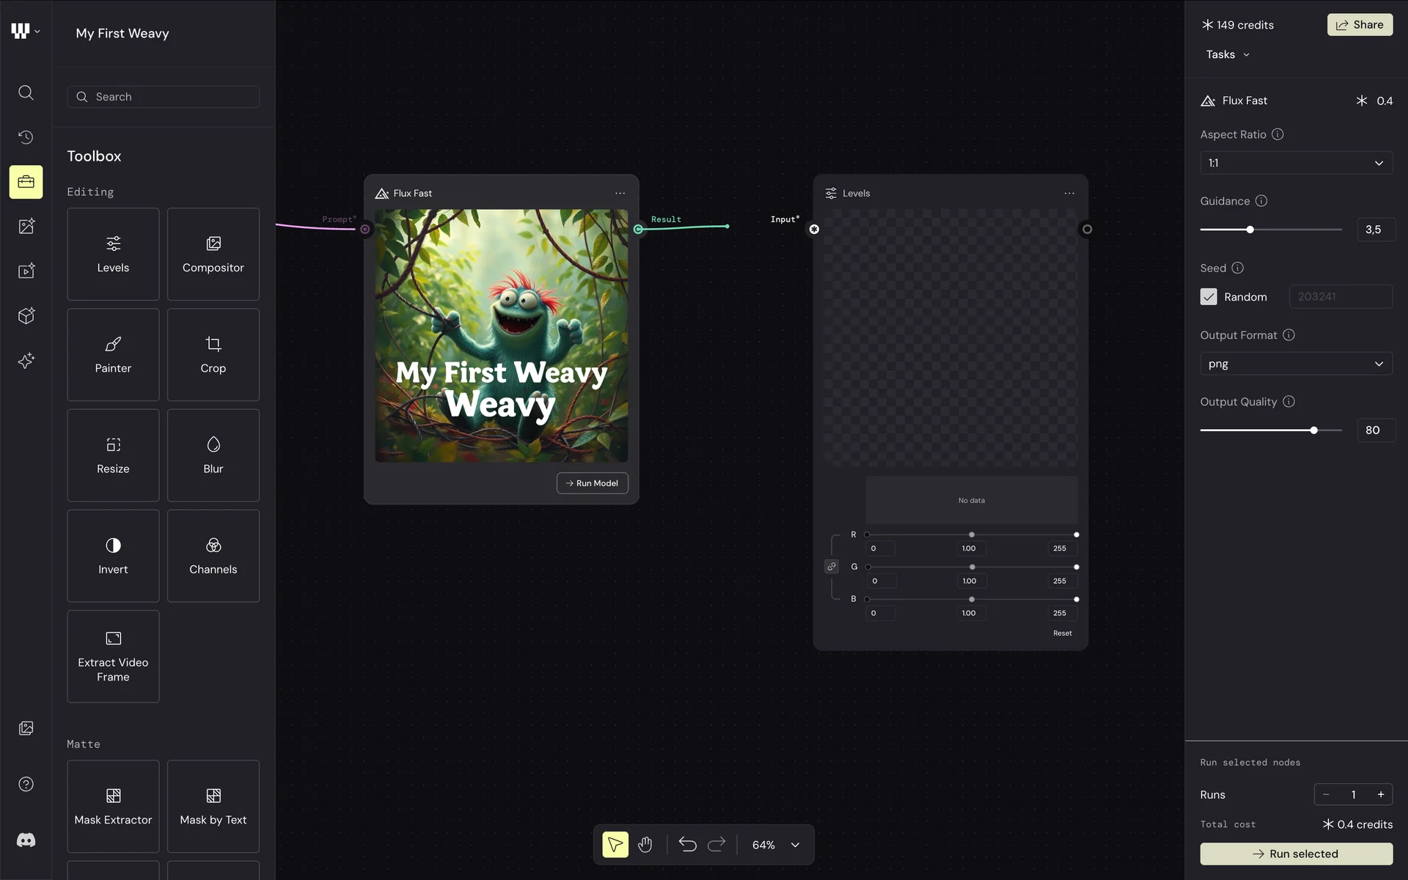This screenshot has height=880, width=1408.
Task: Click the Mask by Text tool
Action: point(213,806)
